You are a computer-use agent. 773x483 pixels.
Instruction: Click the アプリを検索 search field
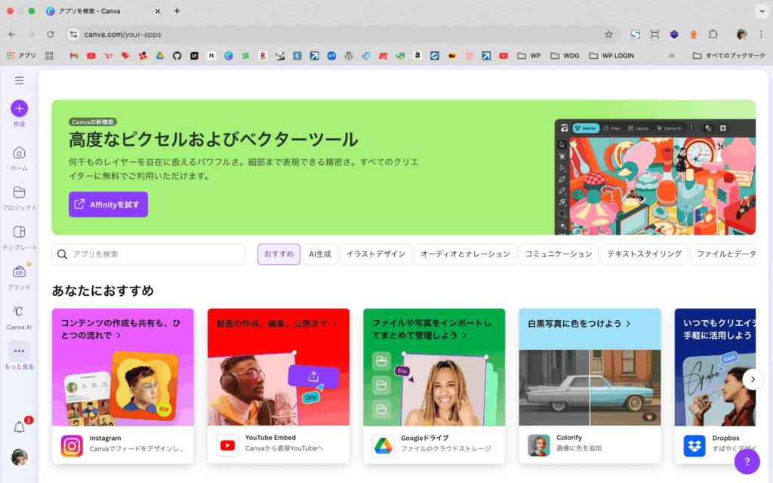pos(148,254)
